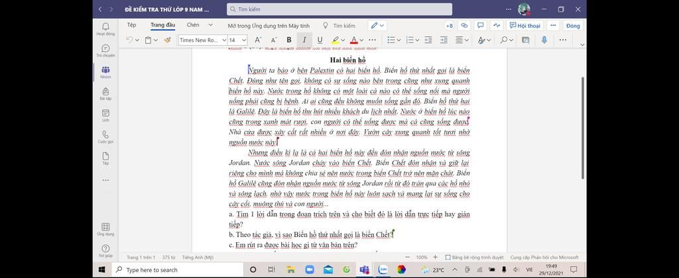The width and height of the screenshot is (679, 278).
Task: Click the Tìm kiếm tell-me box in the ribbon
Action: pos(339,26)
